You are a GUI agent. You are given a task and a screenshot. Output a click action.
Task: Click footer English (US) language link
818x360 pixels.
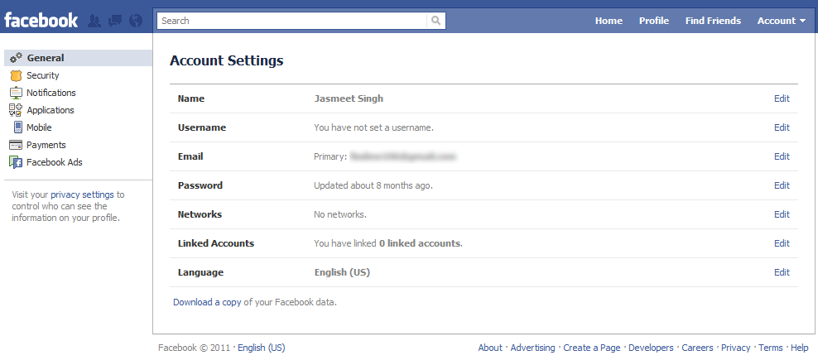click(262, 348)
